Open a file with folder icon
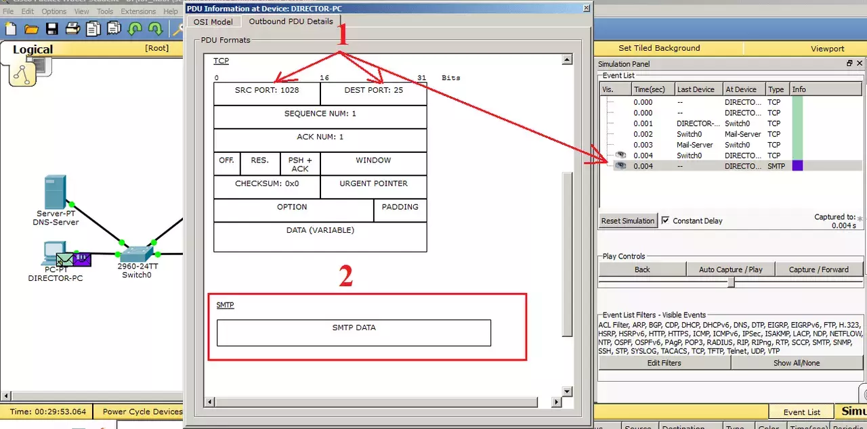 point(31,28)
